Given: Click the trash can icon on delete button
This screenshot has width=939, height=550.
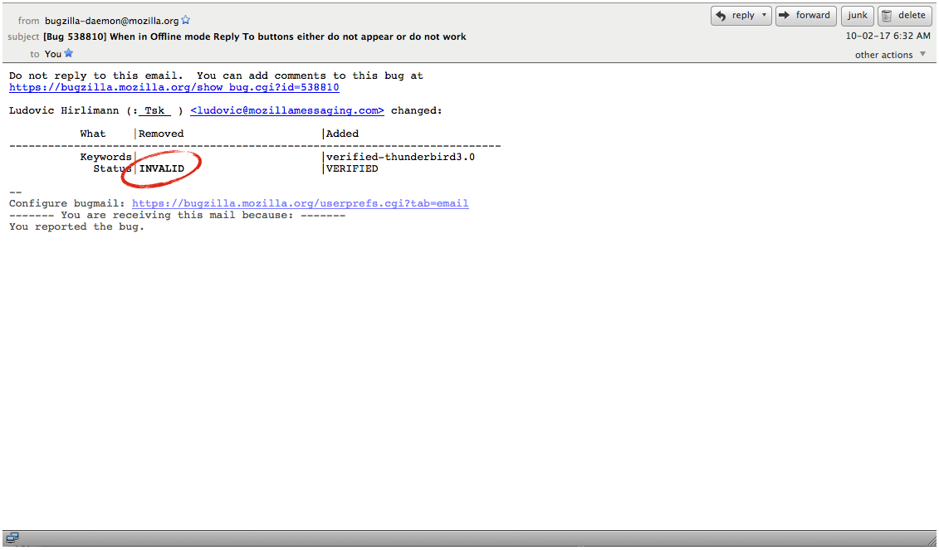Looking at the screenshot, I should (x=887, y=16).
